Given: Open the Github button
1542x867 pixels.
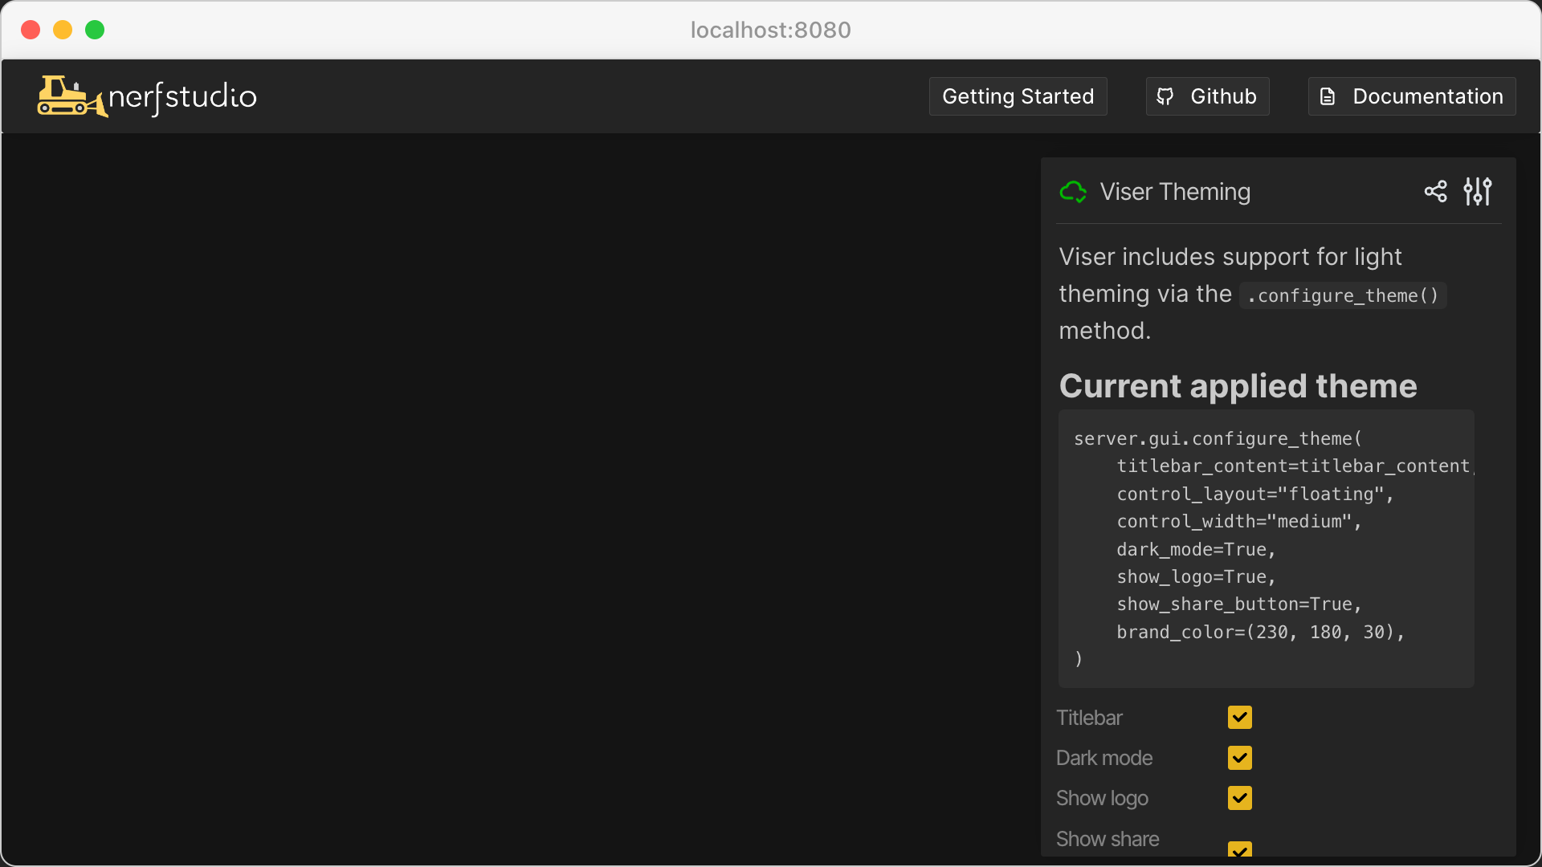Looking at the screenshot, I should click(x=1207, y=96).
